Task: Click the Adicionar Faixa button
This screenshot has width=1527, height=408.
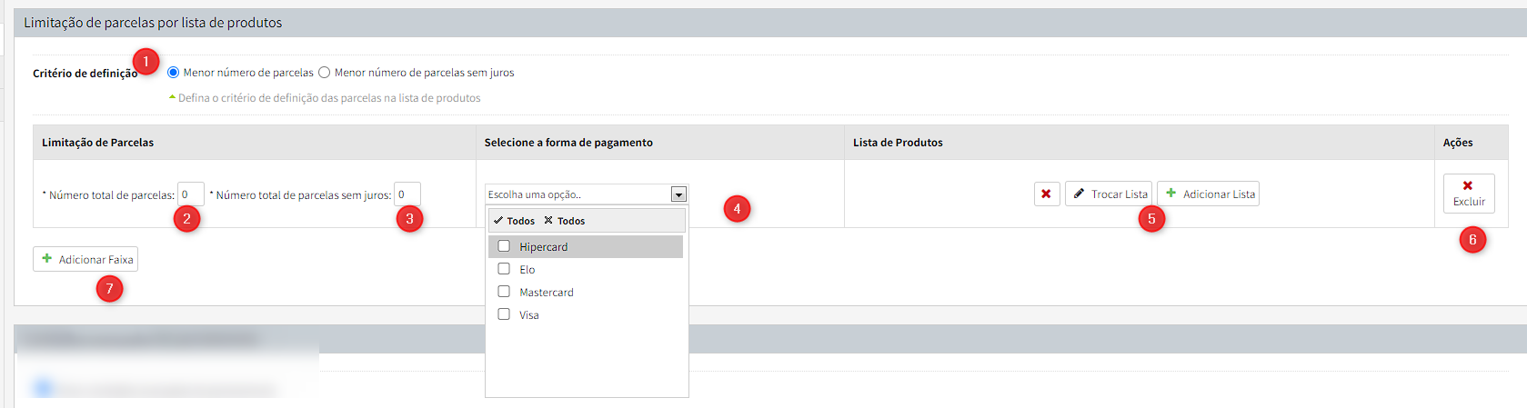Action: click(86, 259)
